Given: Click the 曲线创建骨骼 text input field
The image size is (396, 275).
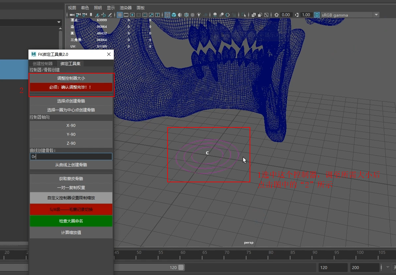Looking at the screenshot, I should pos(71,157).
